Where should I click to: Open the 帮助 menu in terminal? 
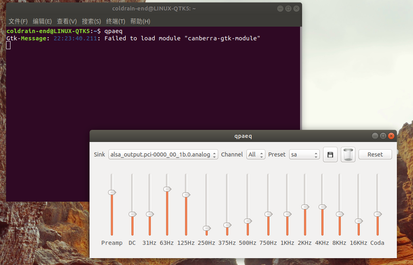point(140,21)
